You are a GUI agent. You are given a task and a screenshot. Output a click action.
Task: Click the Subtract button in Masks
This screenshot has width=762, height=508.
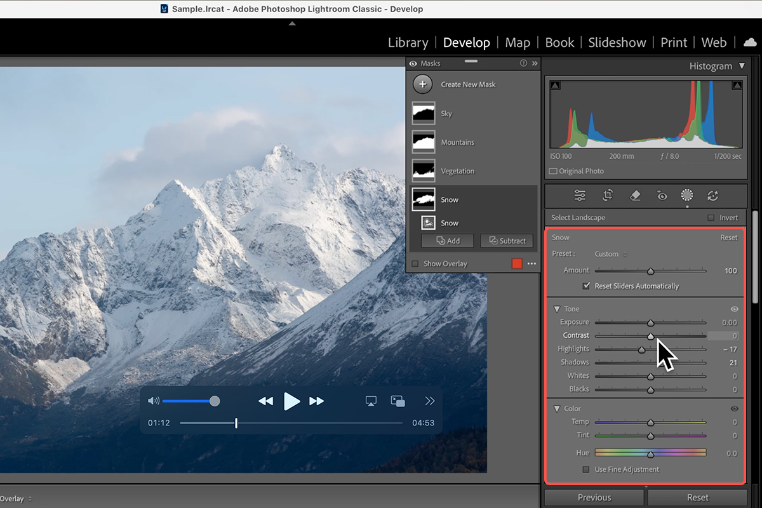pyautogui.click(x=507, y=241)
